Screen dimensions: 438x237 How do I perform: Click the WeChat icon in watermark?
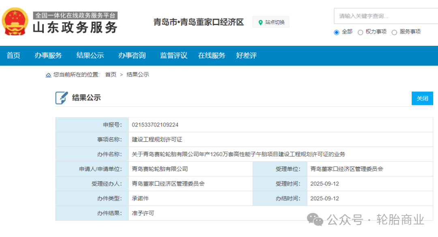315,220
